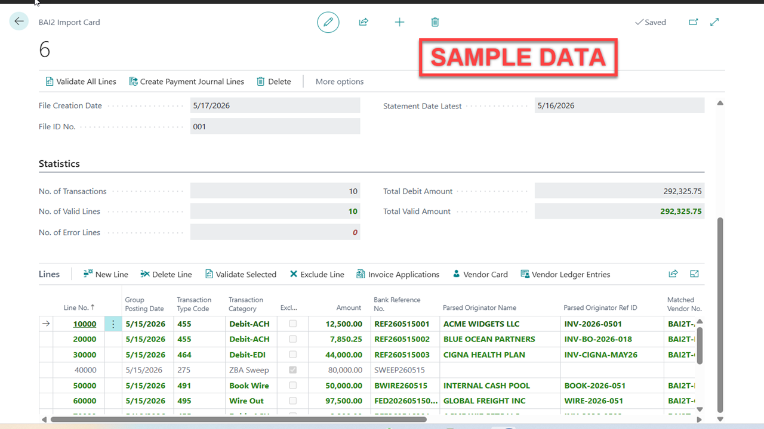Open row menu for line 10000
This screenshot has width=764, height=429.
113,324
